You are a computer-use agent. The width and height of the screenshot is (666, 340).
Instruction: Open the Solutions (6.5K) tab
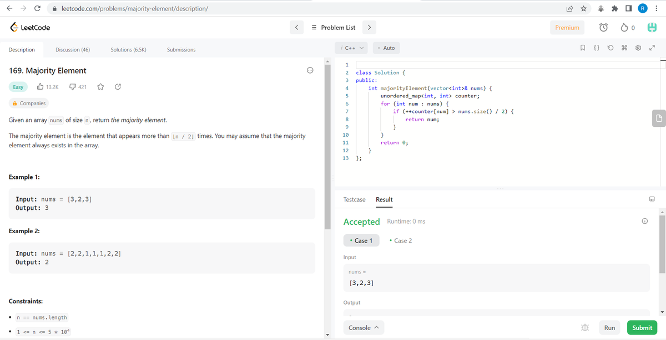128,50
